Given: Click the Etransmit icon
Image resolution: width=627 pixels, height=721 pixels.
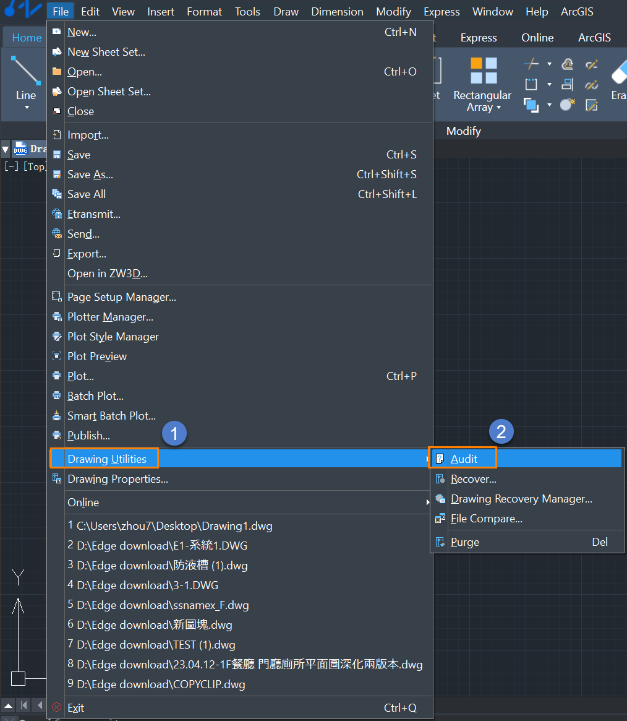Looking at the screenshot, I should pyautogui.click(x=56, y=214).
